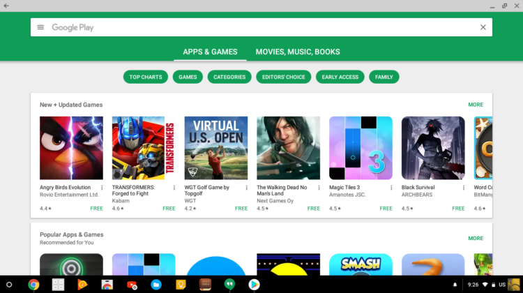Switch to Movies, Music, Books tab
The width and height of the screenshot is (523, 293).
pyautogui.click(x=298, y=52)
